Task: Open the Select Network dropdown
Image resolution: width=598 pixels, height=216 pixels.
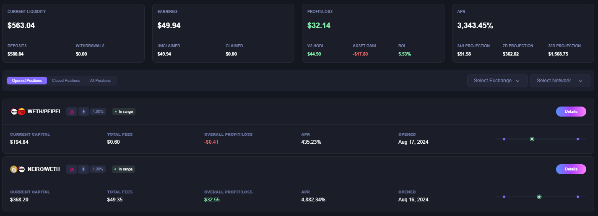Action: (560, 81)
